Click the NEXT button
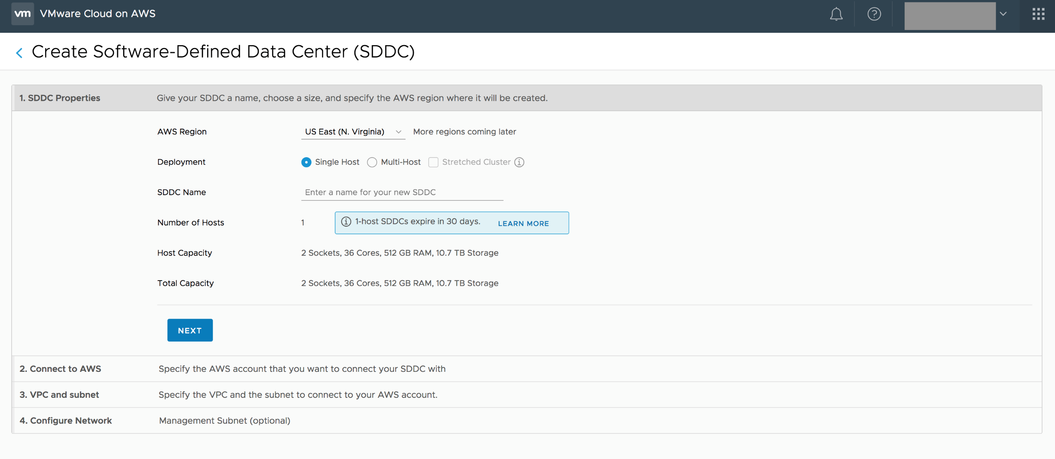Screen dimensions: 1055x459 [x=190, y=330]
